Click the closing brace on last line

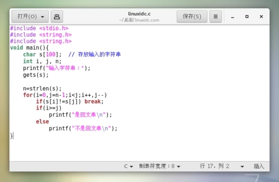pos(11,136)
